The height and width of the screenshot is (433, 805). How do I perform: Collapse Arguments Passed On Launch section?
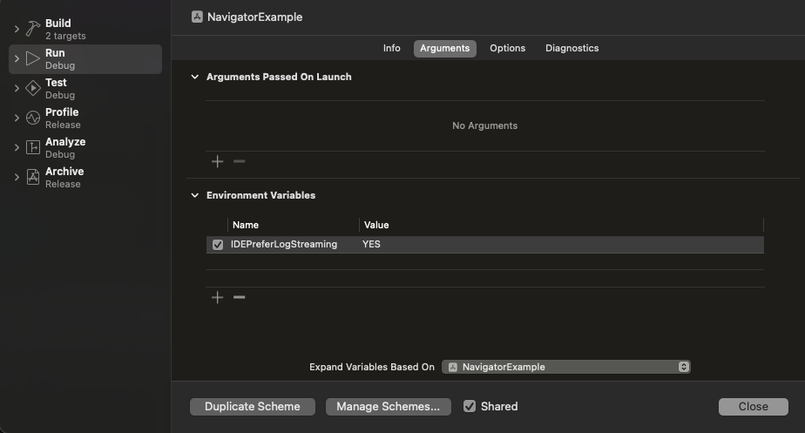(194, 77)
